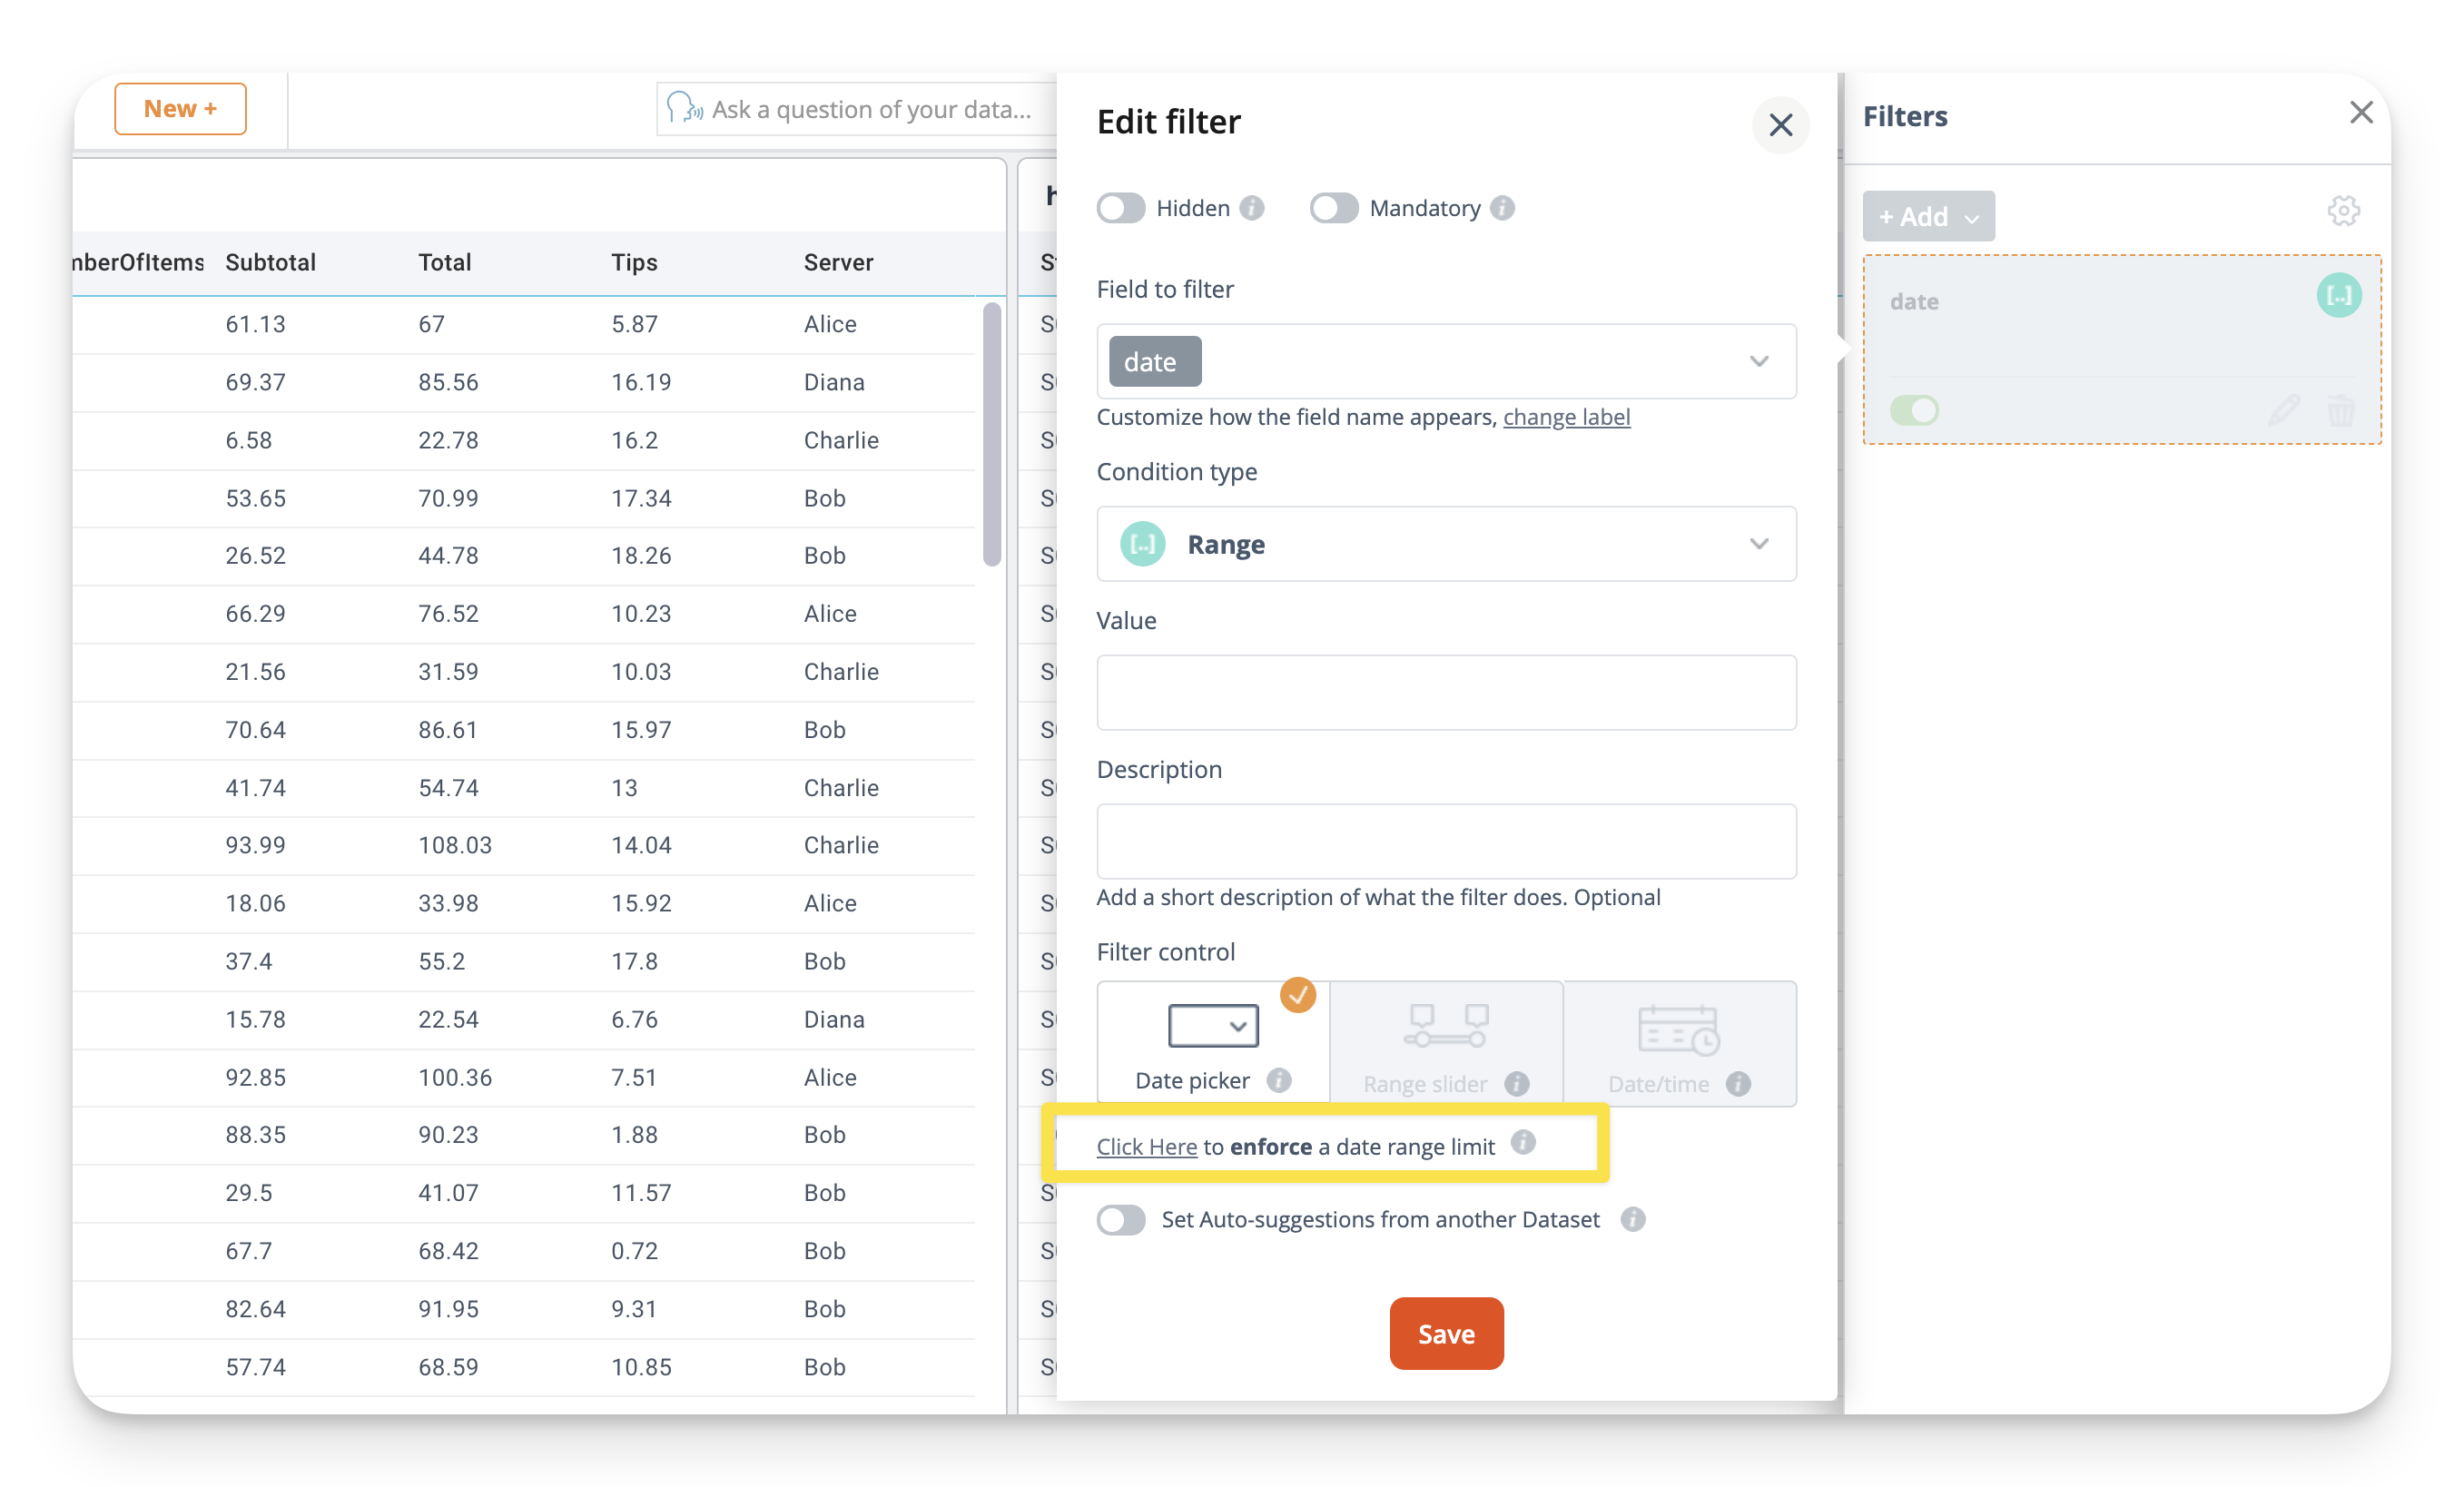Click into the Description input field
Image resolution: width=2464 pixels, height=1487 pixels.
pyautogui.click(x=1445, y=841)
